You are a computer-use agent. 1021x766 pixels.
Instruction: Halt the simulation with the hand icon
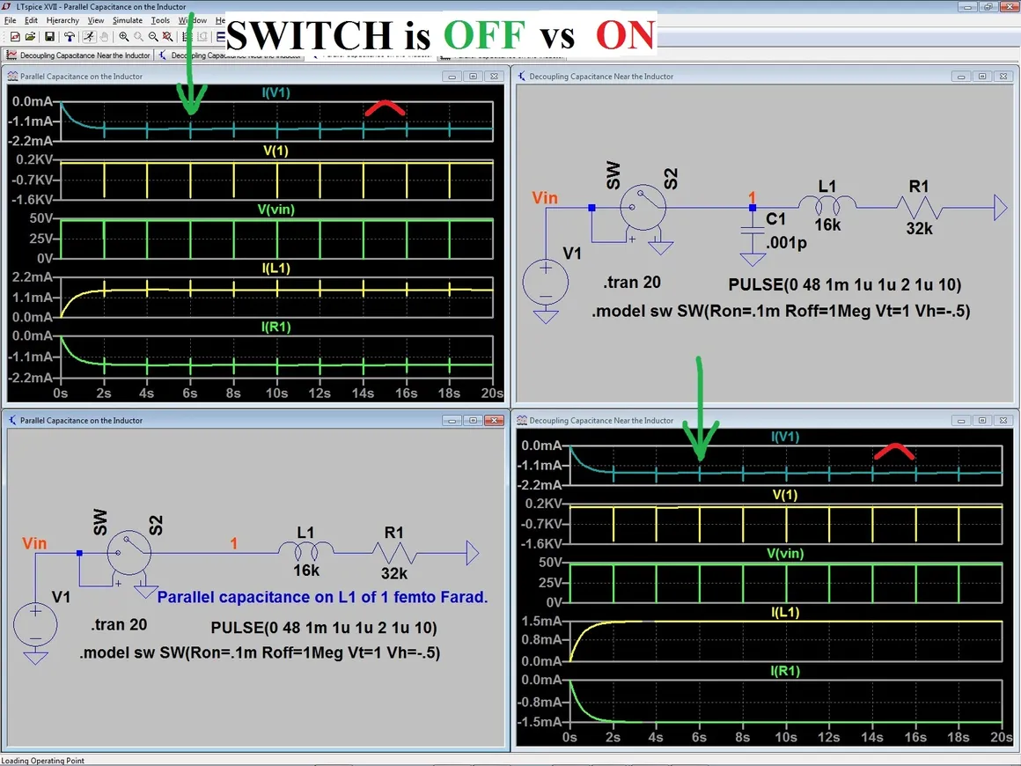(105, 37)
